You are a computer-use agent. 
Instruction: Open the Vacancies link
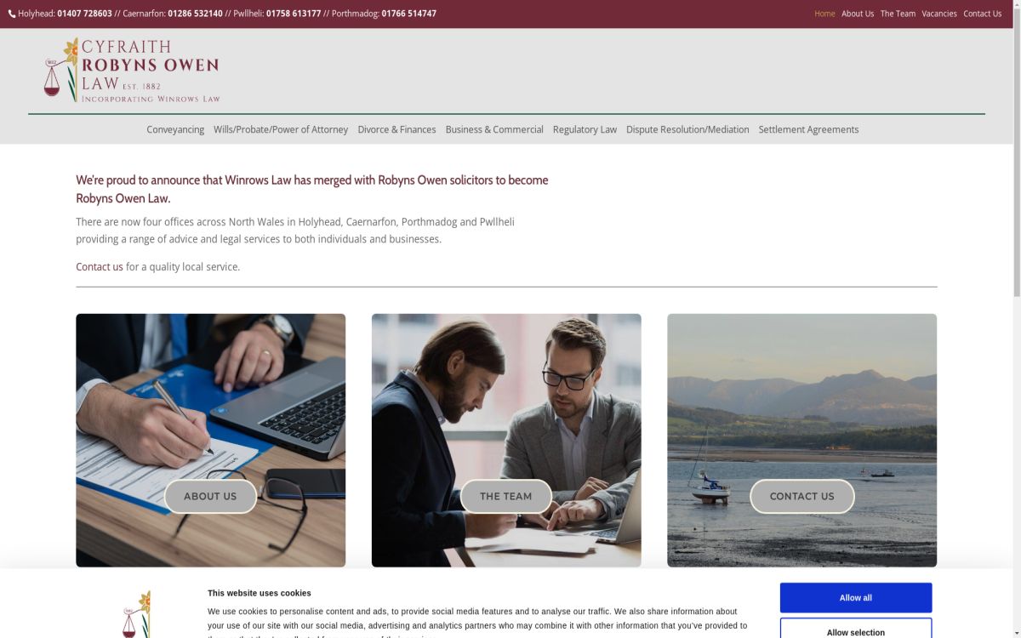coord(939,14)
